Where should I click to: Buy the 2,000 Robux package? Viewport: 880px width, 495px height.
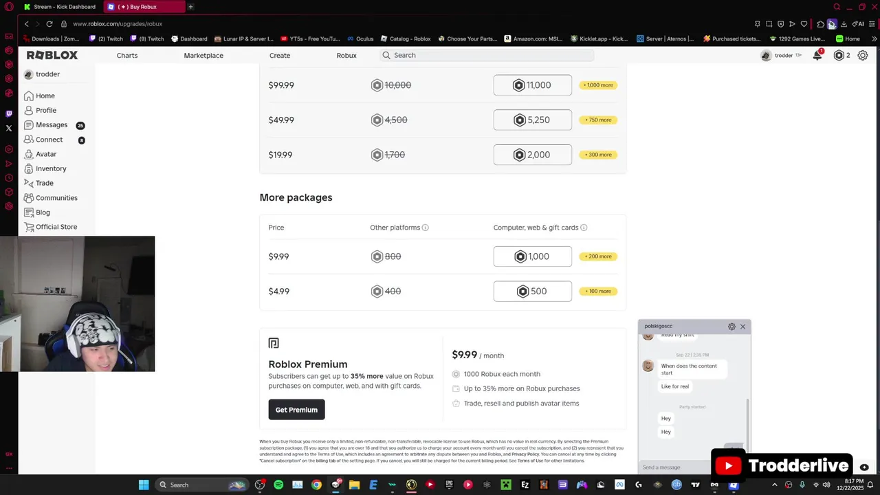coord(532,155)
